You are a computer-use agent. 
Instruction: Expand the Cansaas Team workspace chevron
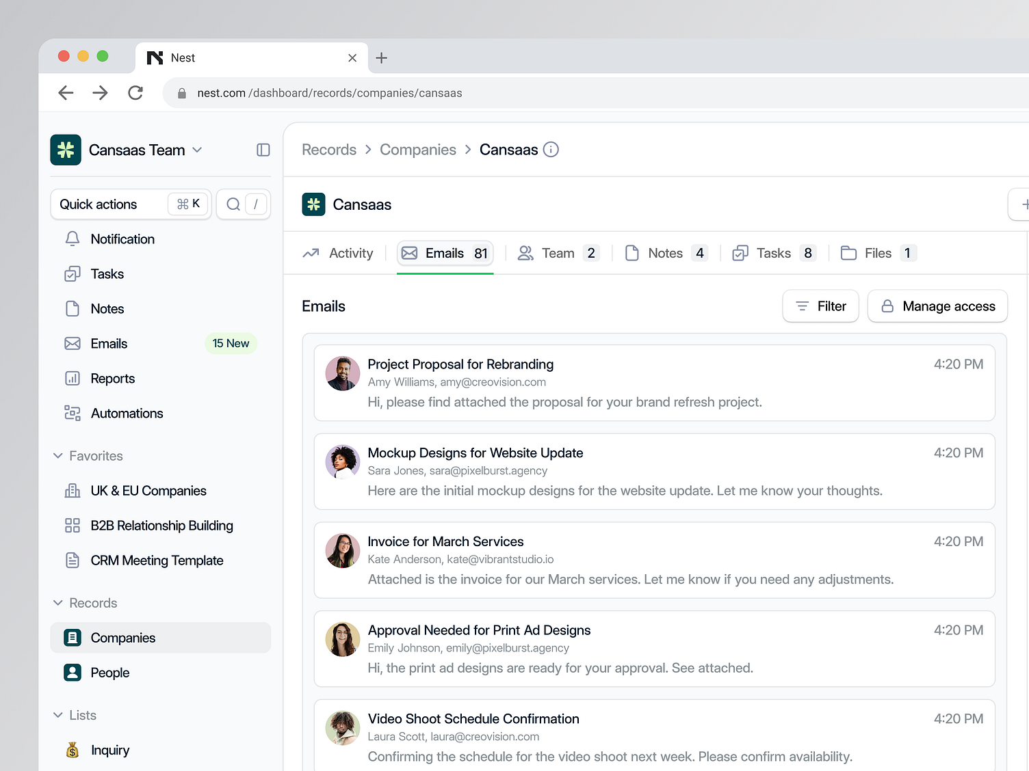point(198,150)
